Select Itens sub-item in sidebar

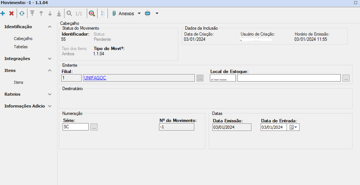[x=19, y=82]
